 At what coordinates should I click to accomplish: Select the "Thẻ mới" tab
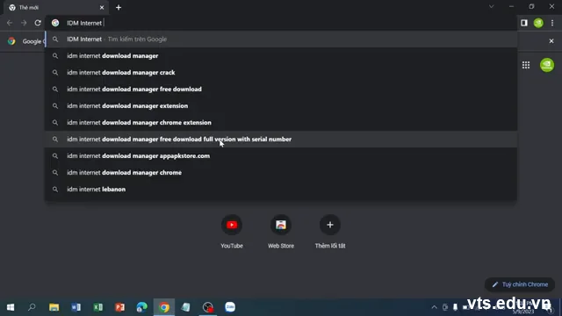(x=56, y=8)
